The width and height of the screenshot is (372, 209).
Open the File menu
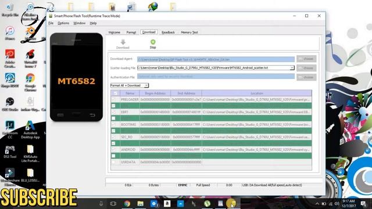pyautogui.click(x=51, y=23)
